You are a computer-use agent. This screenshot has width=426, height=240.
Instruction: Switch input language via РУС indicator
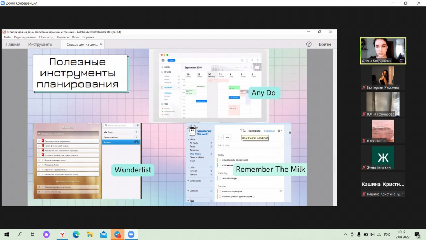click(x=387, y=235)
